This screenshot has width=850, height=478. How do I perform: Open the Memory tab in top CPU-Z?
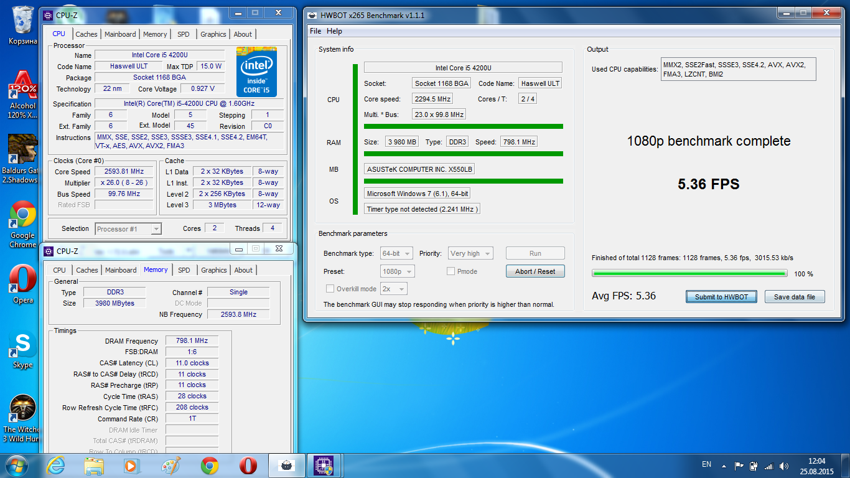[x=155, y=34]
